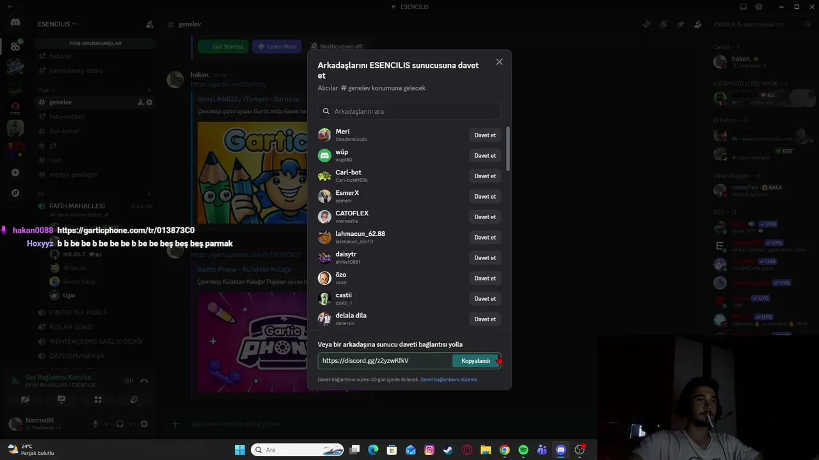This screenshot has height=460, width=819.
Task: Invite Meri with Davet et
Action: 485,135
